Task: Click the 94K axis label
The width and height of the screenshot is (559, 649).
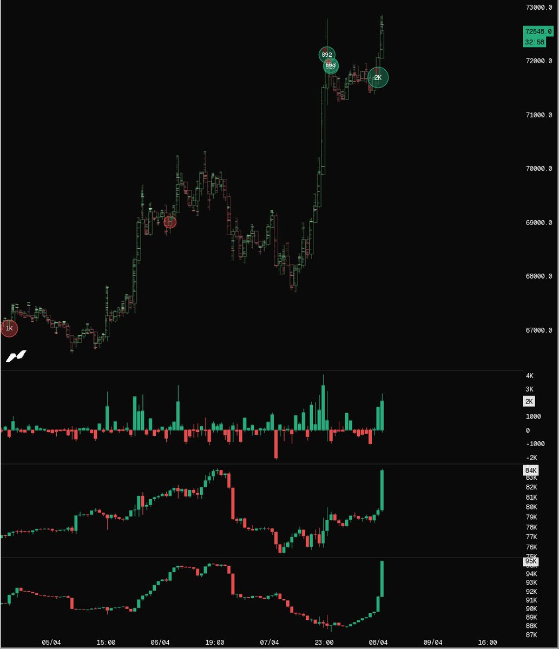Action: coord(531,574)
